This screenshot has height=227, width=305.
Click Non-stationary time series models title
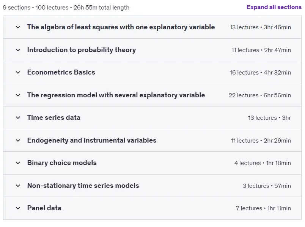coord(83,186)
